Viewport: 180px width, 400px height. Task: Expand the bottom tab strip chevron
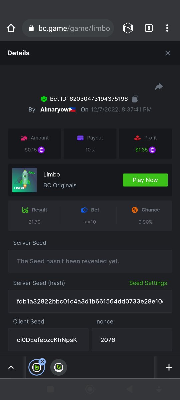coord(11,367)
